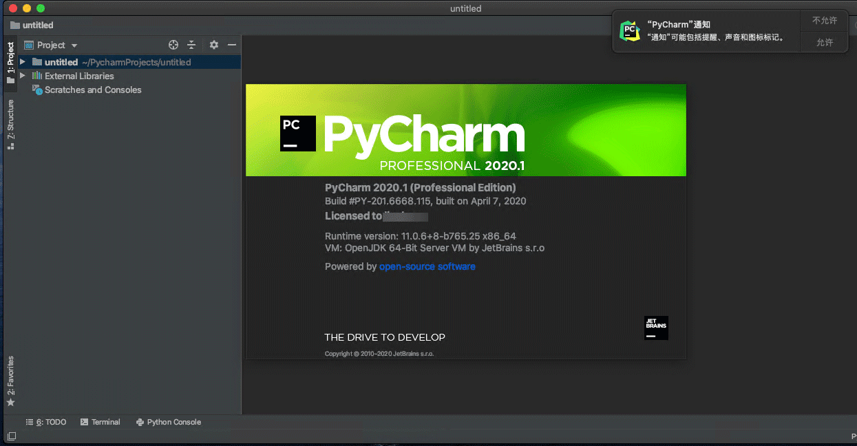Open Project panel settings gear

click(214, 45)
